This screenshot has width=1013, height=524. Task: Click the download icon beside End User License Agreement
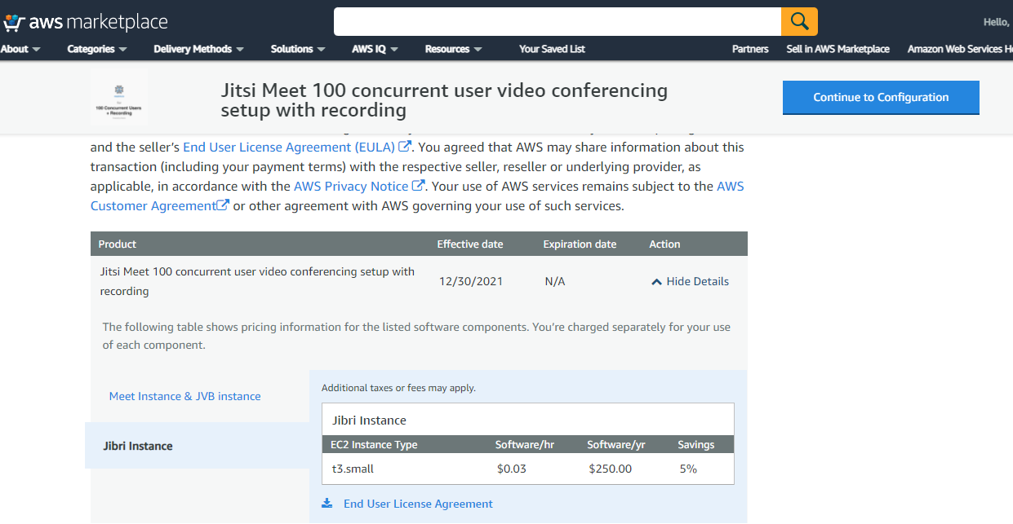tap(327, 504)
